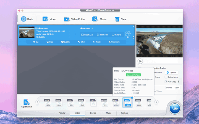Open the Cut tool
The width and height of the screenshot is (199, 124).
[36, 42]
